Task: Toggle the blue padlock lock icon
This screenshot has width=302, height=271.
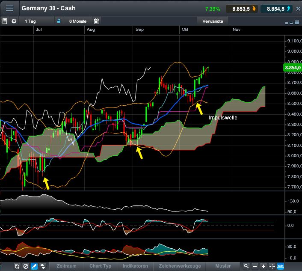Action: click(59, 21)
